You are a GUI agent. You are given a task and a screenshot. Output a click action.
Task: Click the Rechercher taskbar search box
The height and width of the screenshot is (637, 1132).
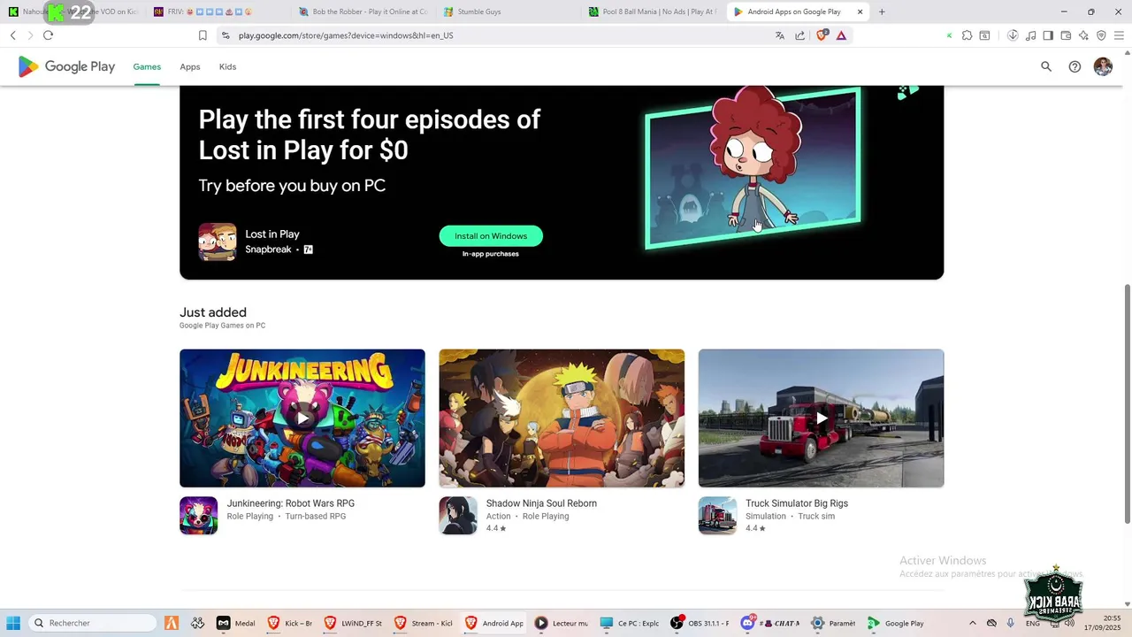[92, 623]
